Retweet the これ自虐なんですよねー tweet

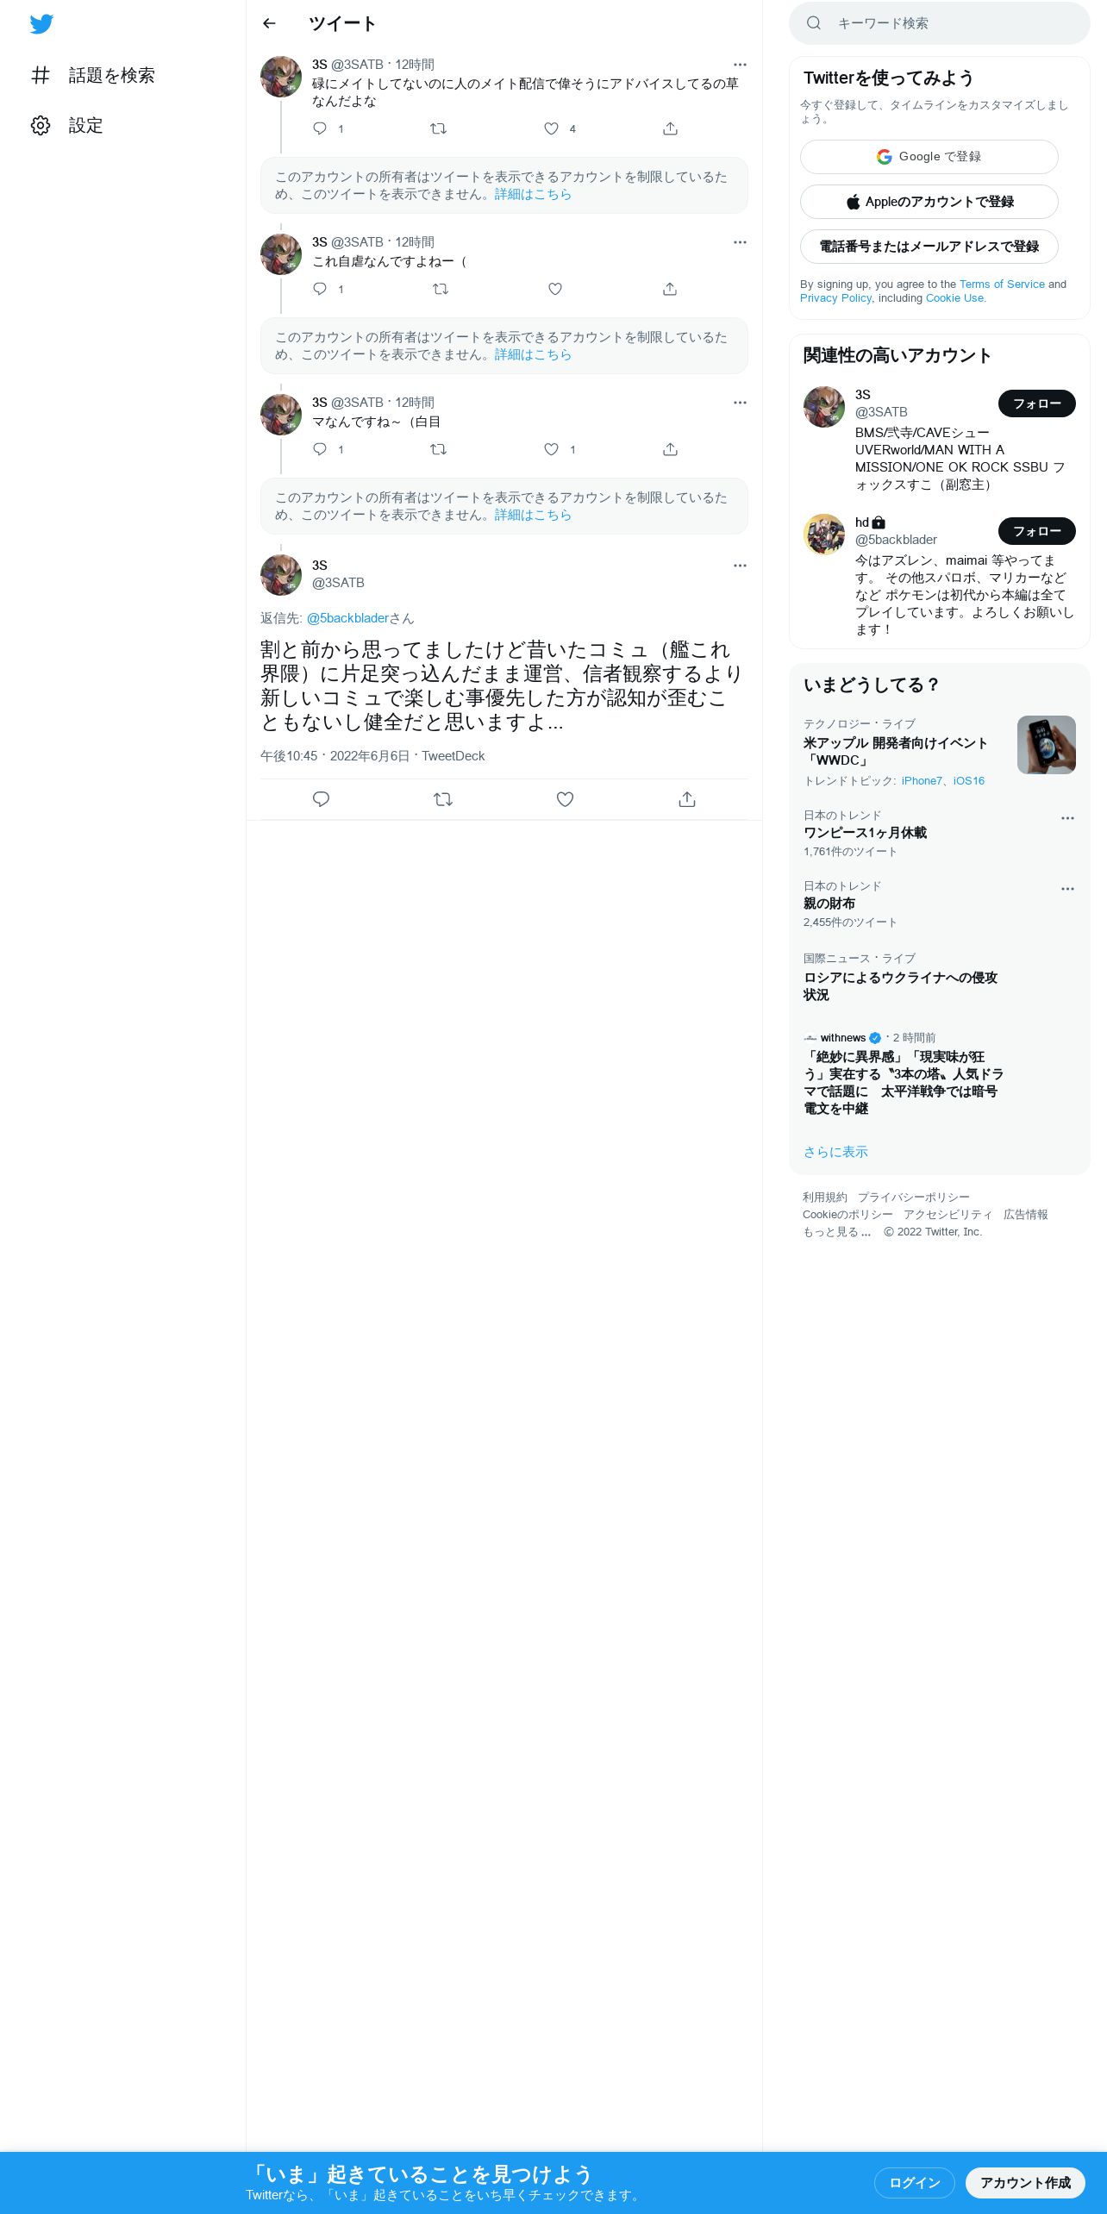[x=441, y=289]
